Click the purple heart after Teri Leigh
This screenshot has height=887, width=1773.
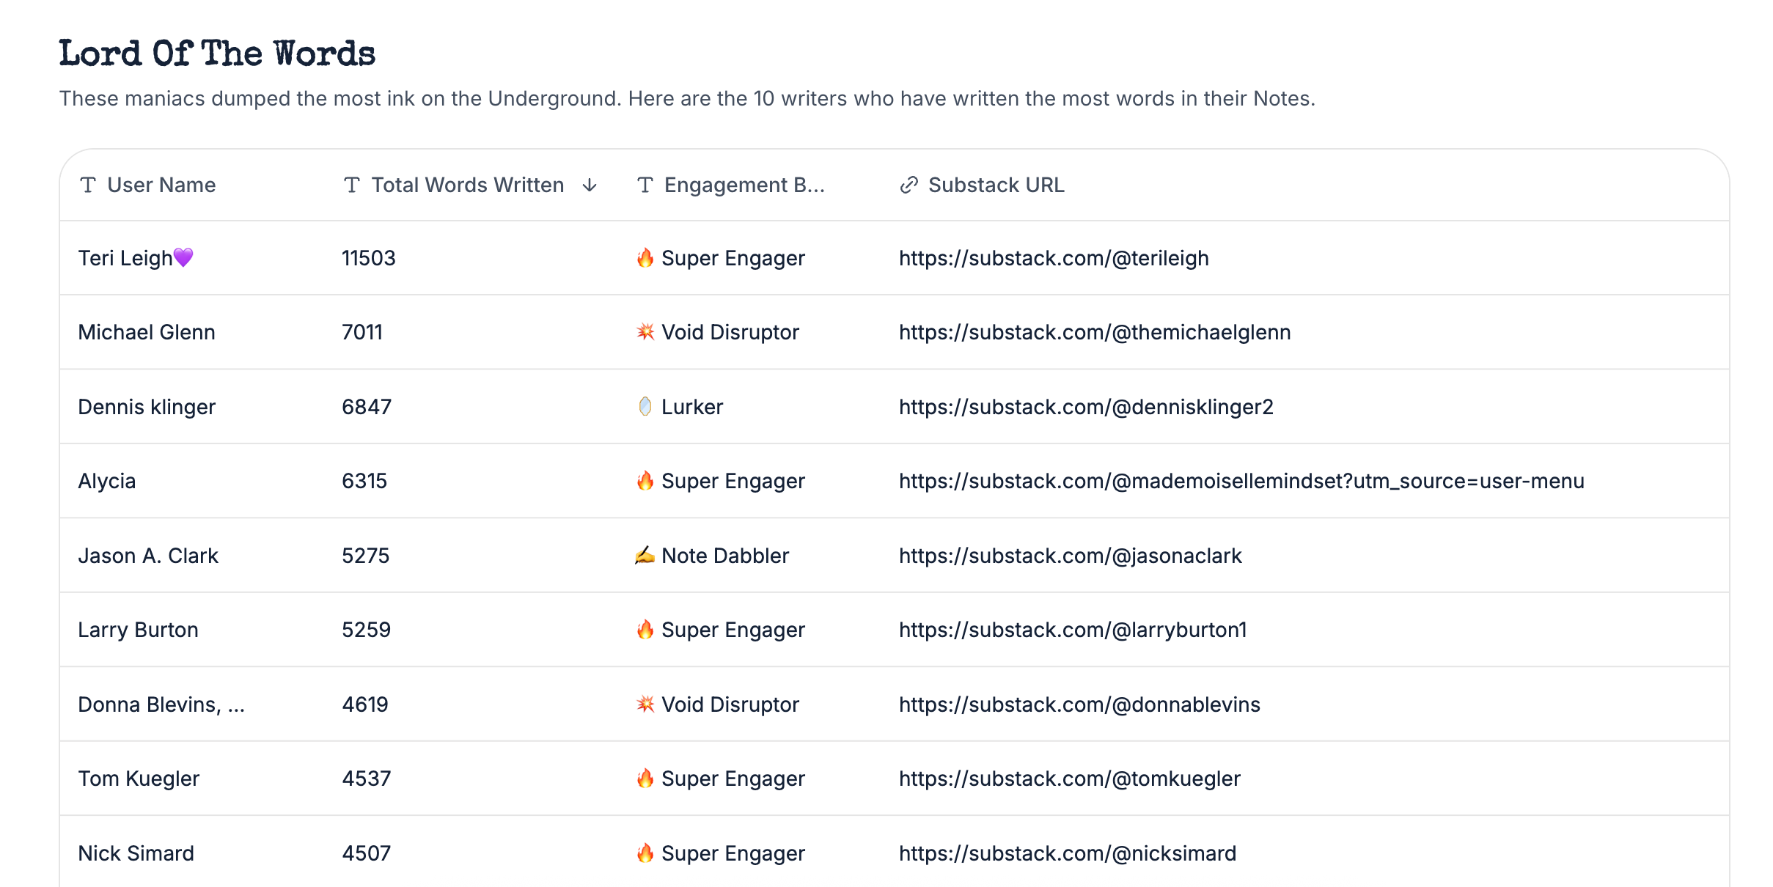pyautogui.click(x=183, y=257)
